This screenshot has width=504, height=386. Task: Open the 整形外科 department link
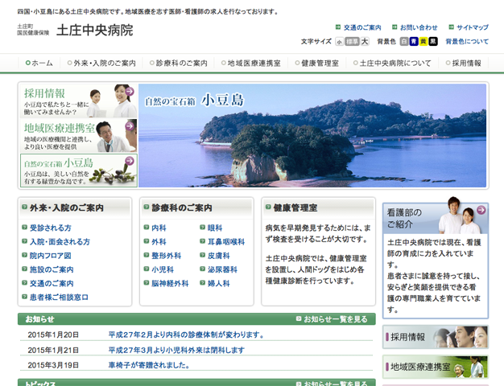(166, 256)
